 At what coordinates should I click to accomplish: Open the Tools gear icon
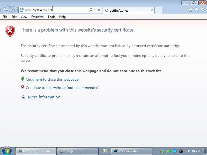(203, 10)
